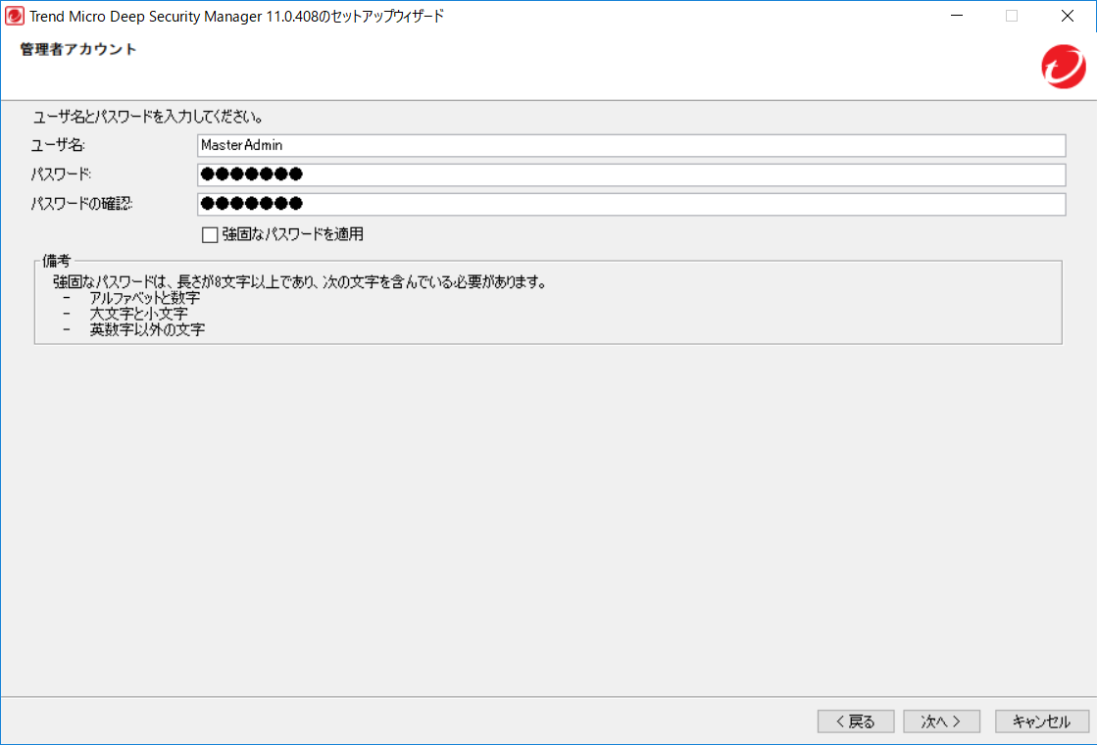
Task: Enable the 強固なパスワードを適用 checkbox
Action: pos(209,235)
